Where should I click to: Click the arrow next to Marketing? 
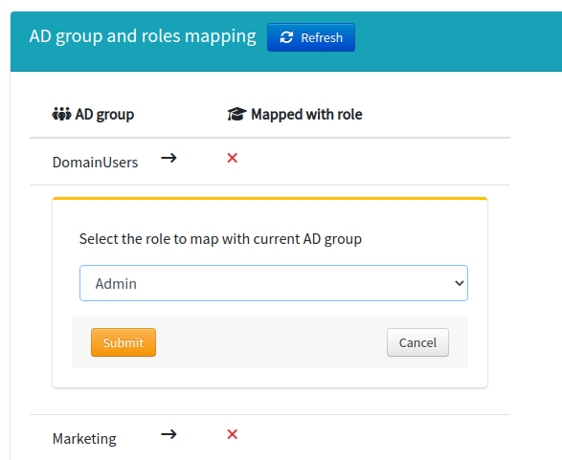click(x=169, y=434)
